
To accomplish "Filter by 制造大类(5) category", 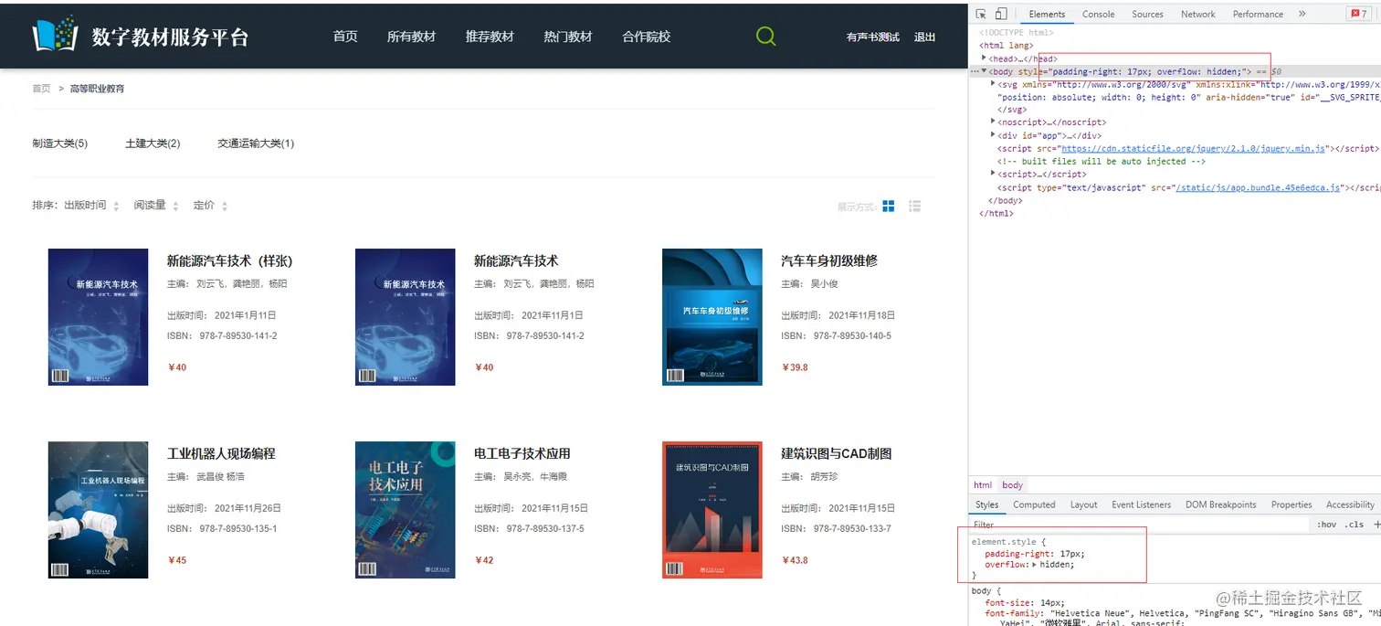I will click(x=60, y=143).
